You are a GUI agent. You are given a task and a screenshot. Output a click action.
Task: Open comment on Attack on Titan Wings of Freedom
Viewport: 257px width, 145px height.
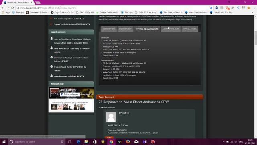[72, 50]
